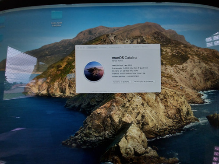This screenshot has width=219, height=164.
Task: Close the About This Mac window
Action: (78, 48)
